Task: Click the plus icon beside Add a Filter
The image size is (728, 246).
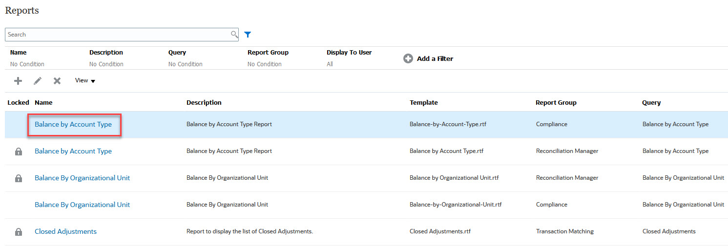Action: point(408,58)
